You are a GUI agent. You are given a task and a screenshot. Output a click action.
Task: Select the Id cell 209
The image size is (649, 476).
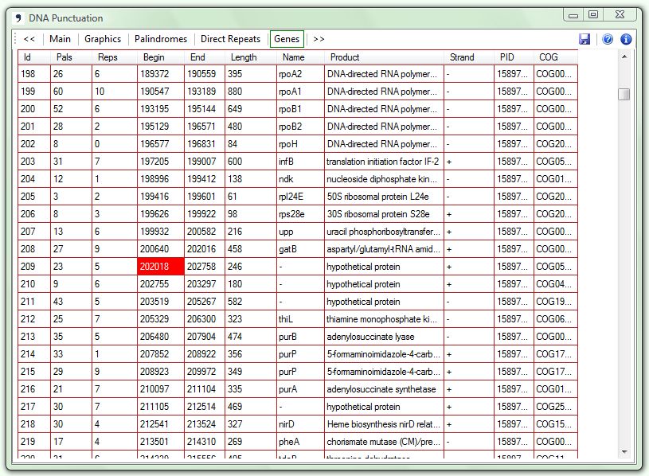[x=34, y=267]
